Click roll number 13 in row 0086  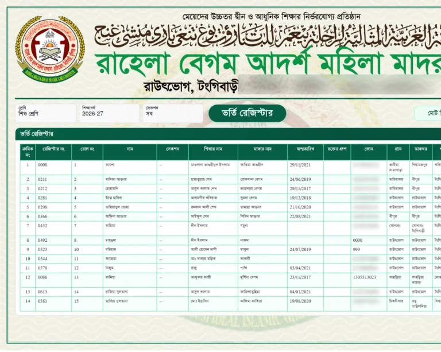point(76,277)
